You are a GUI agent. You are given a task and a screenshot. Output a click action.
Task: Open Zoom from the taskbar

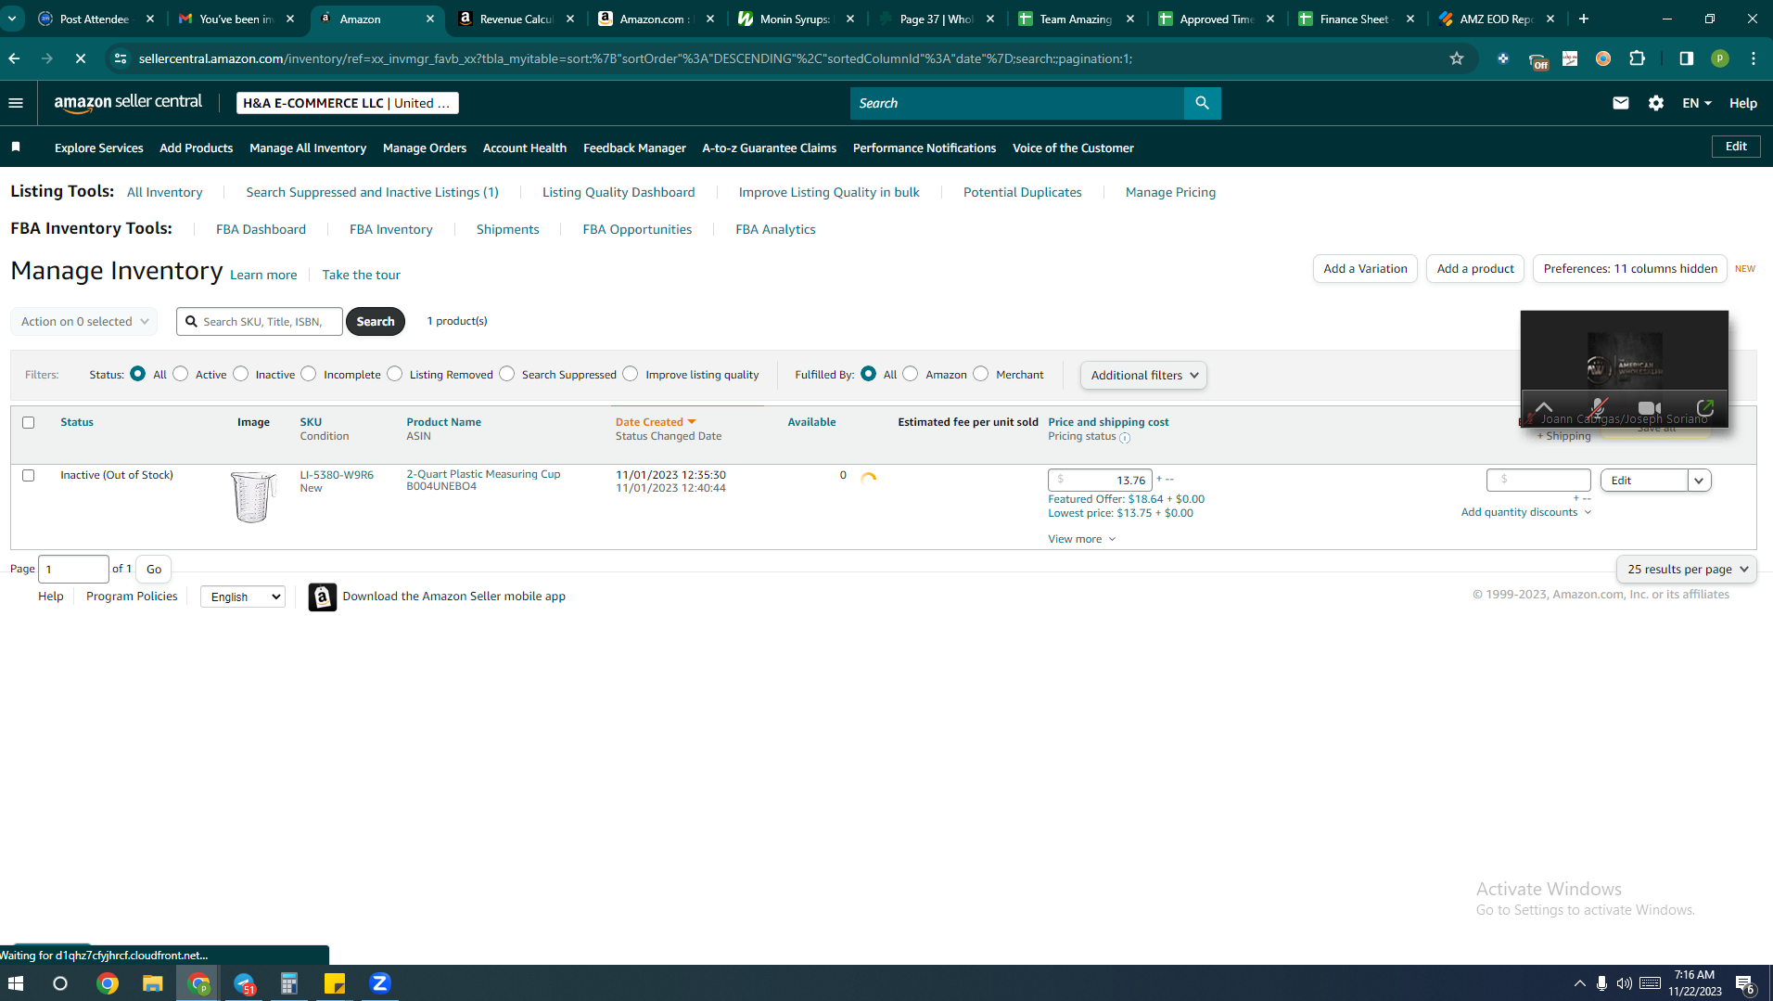[379, 983]
